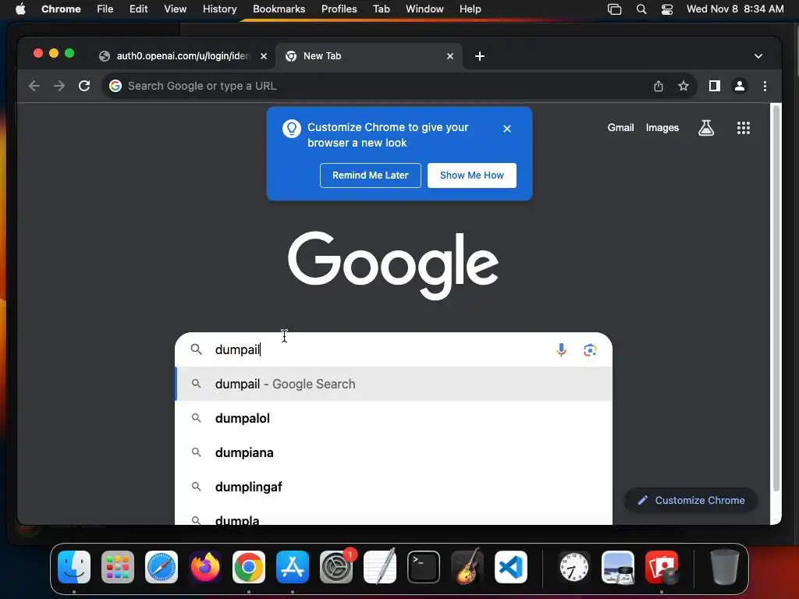Open Launchpad from the Dock
The width and height of the screenshot is (799, 599).
(x=118, y=567)
